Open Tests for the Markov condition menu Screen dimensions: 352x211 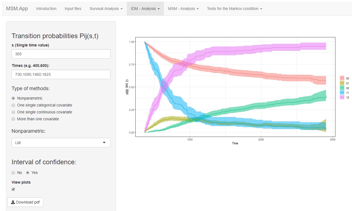coord(234,9)
